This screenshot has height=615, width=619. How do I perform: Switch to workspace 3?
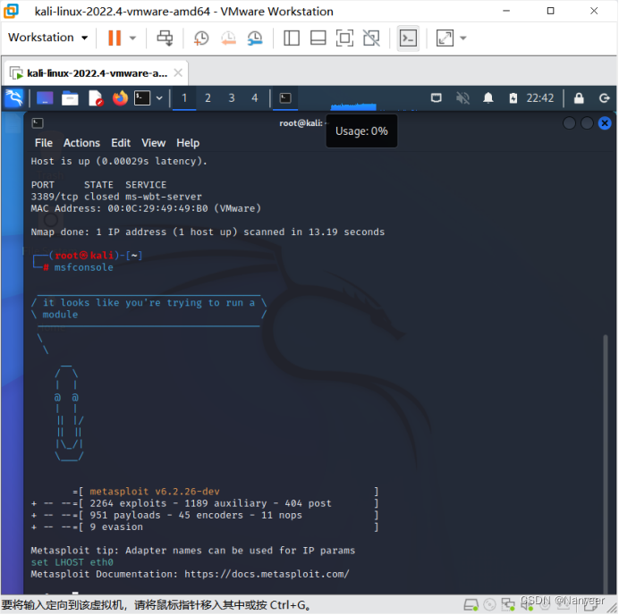pyautogui.click(x=232, y=97)
